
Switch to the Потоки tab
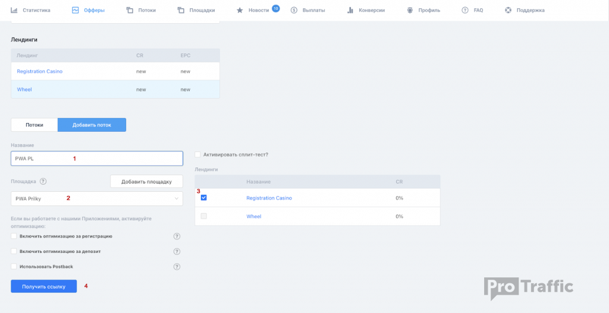(x=34, y=125)
